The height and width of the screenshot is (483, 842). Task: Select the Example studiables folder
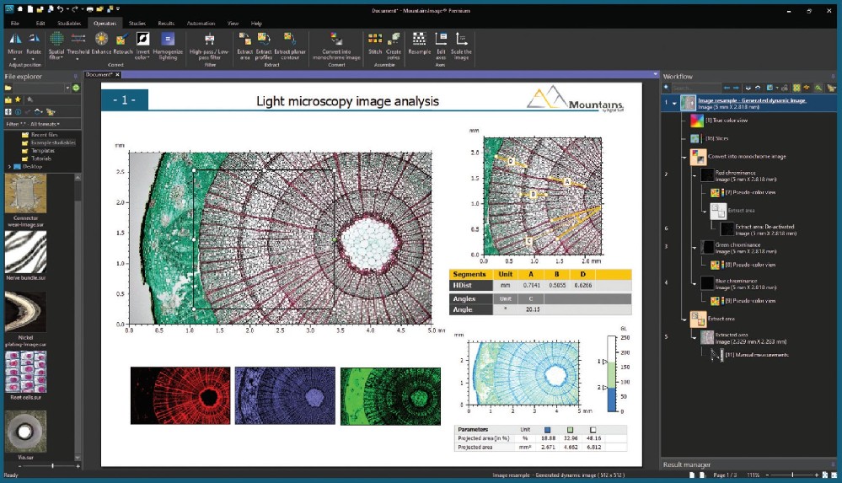pyautogui.click(x=52, y=142)
